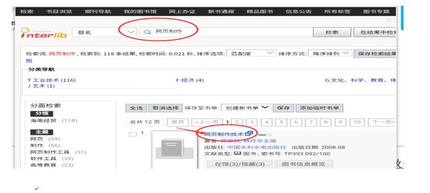Go to results page 3
430x193 pixels.
point(252,122)
